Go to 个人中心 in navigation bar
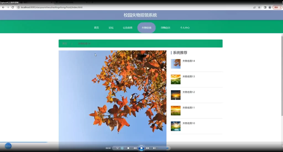The image size is (283, 152). [185, 28]
